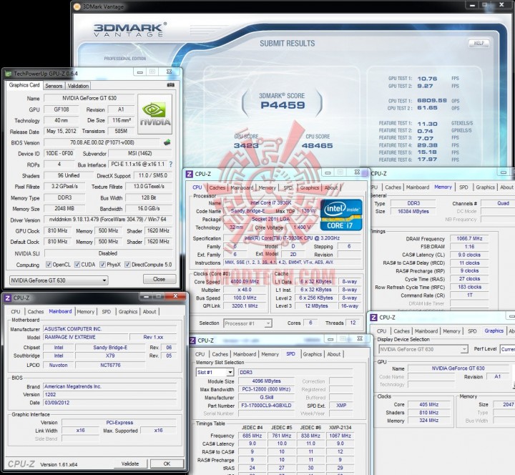Image resolution: width=515 pixels, height=475 pixels.
Task: Click the OK button in CPU-Z
Action: (167, 464)
